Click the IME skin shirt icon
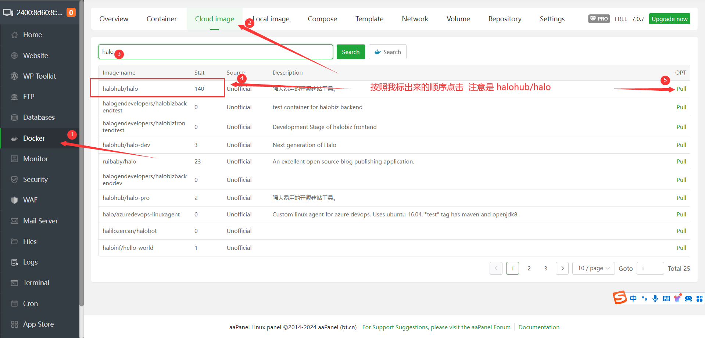Image resolution: width=705 pixels, height=338 pixels. pyautogui.click(x=677, y=298)
